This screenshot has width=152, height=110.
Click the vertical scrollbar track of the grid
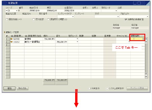pyautogui.click(x=146, y=58)
